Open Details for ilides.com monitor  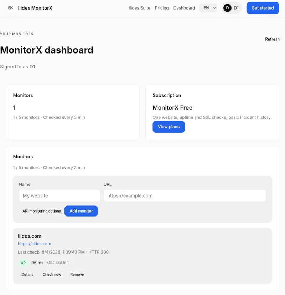[x=27, y=275]
